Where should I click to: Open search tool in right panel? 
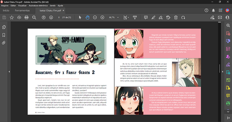pyautogui.click(x=228, y=25)
